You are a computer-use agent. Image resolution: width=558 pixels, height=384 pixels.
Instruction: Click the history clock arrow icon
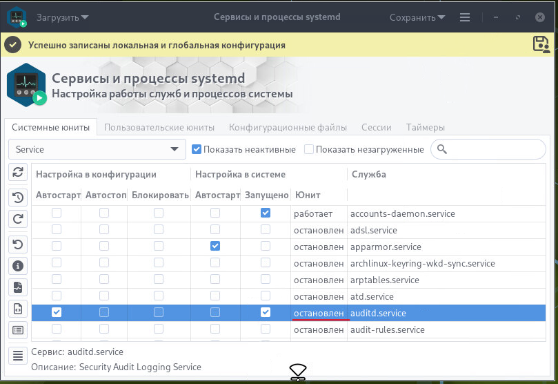(x=18, y=198)
